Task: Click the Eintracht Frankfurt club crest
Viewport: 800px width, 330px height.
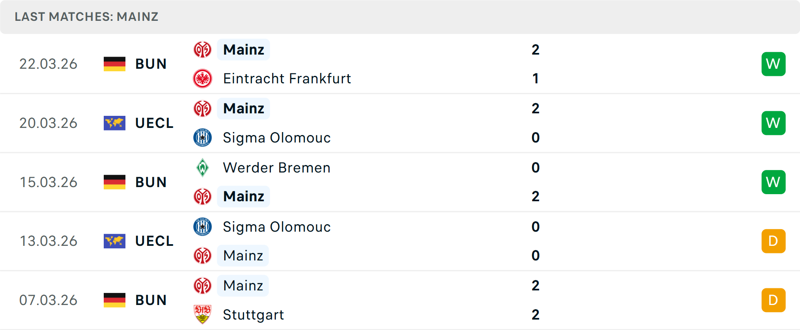Action: coord(202,78)
